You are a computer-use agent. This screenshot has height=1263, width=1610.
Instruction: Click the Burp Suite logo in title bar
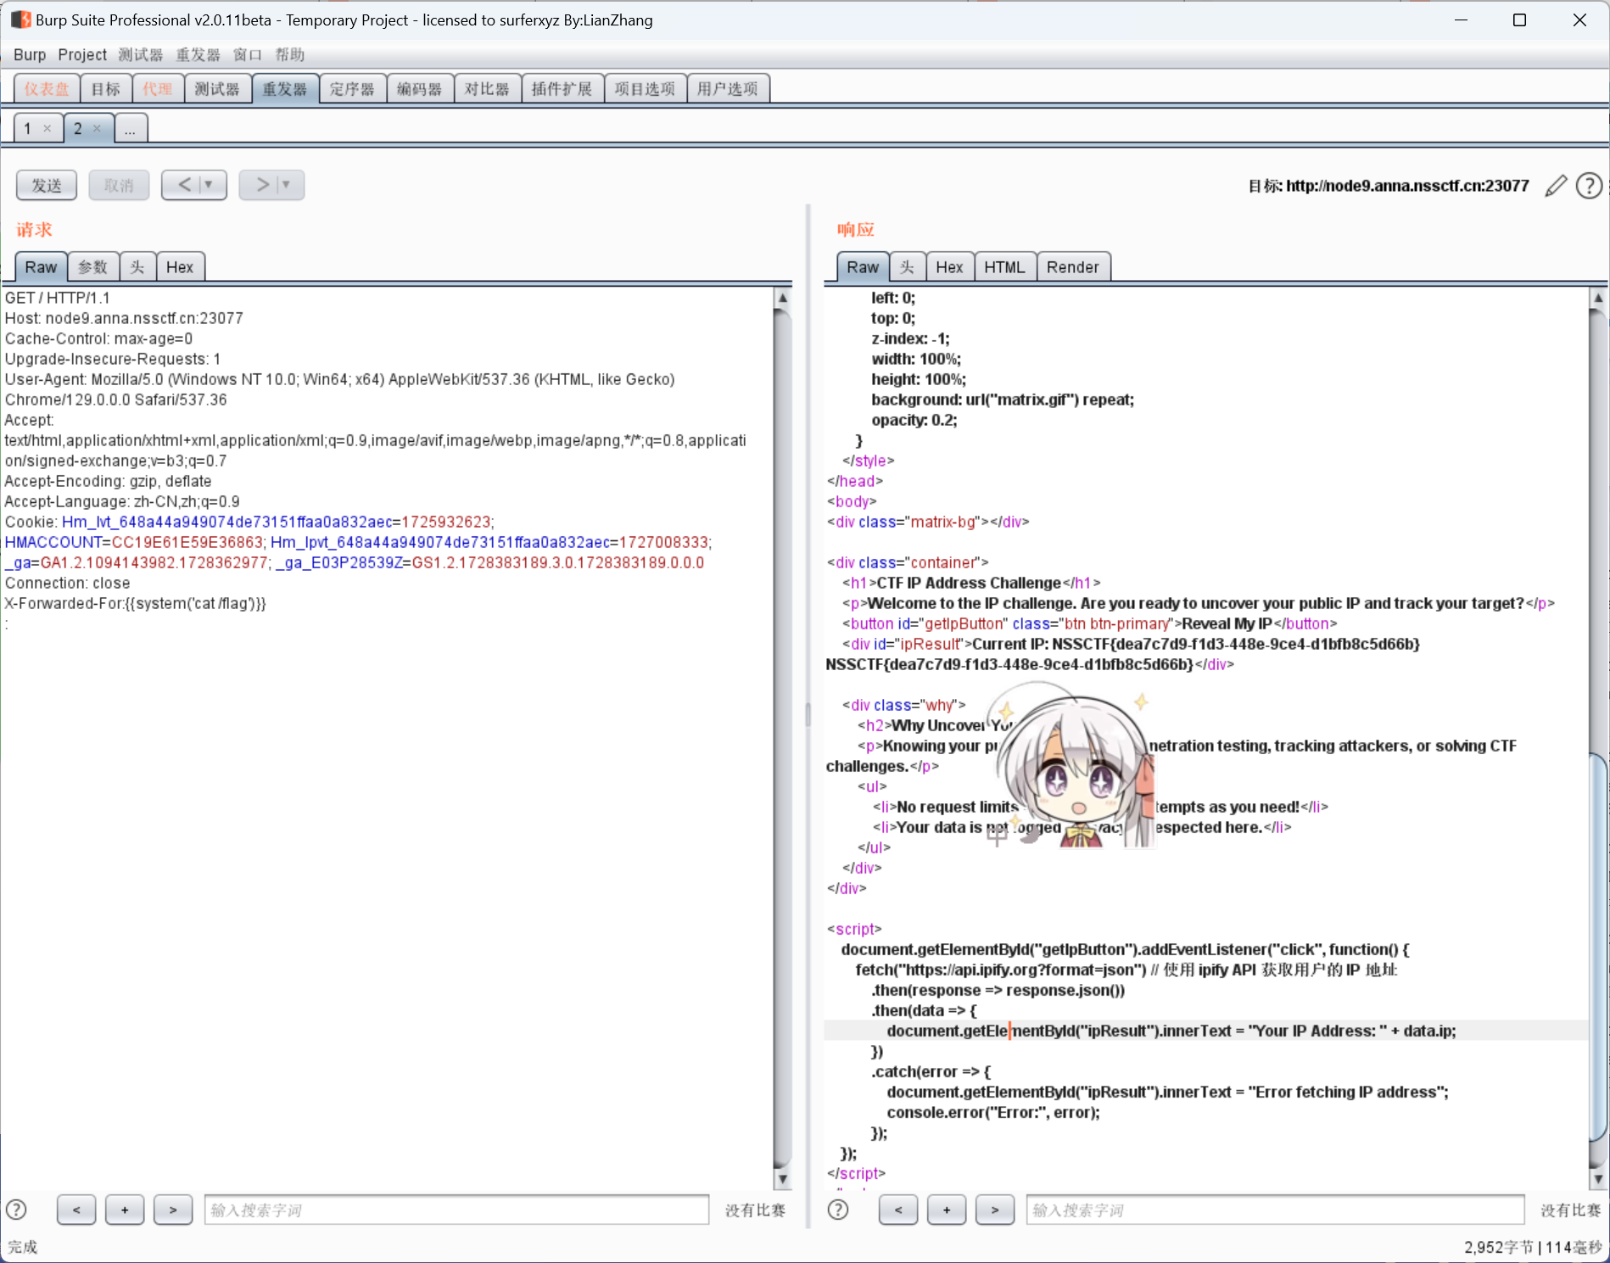(20, 20)
